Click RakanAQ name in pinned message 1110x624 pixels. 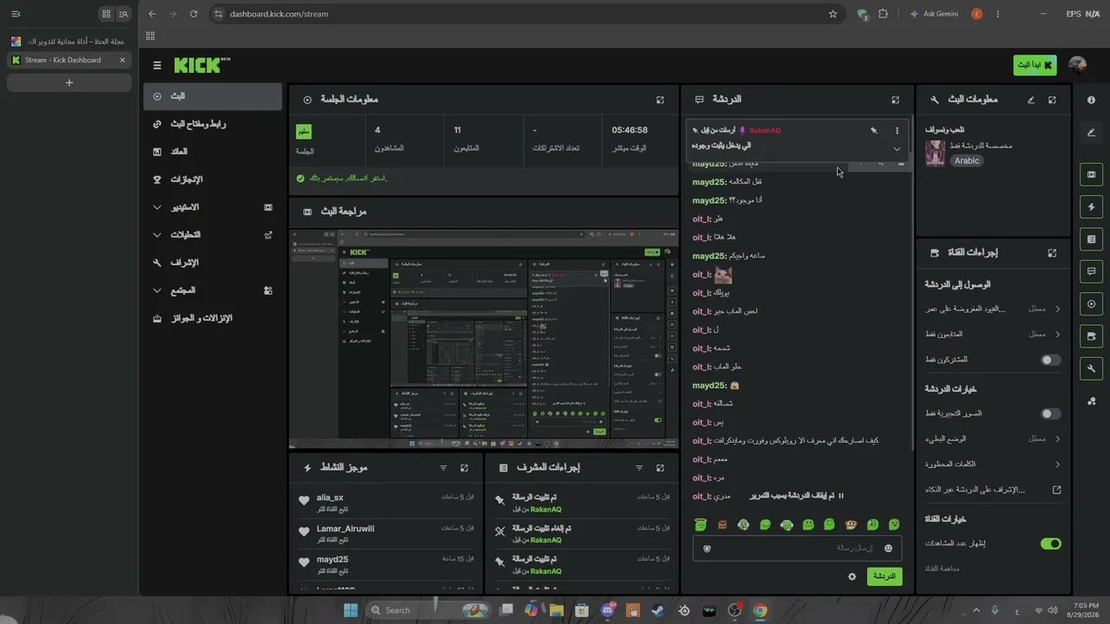[x=764, y=131]
